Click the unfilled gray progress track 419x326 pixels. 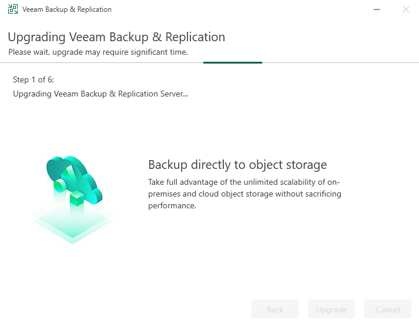pos(340,62)
